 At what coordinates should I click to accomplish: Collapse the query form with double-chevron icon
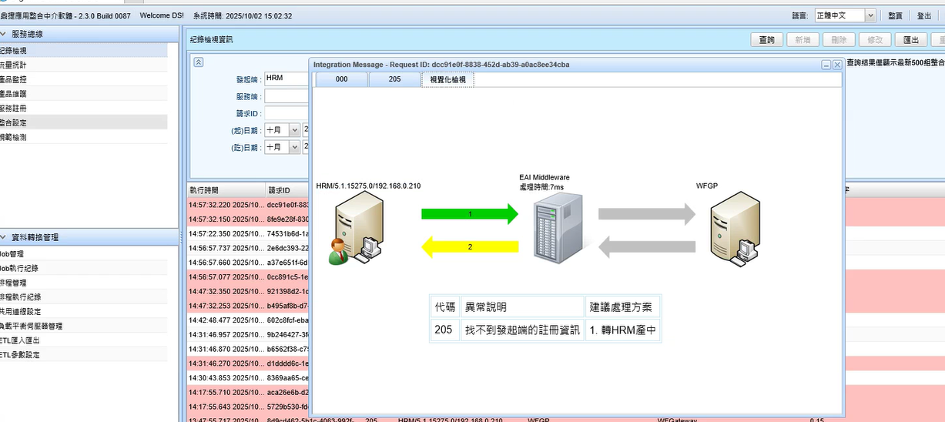(199, 62)
